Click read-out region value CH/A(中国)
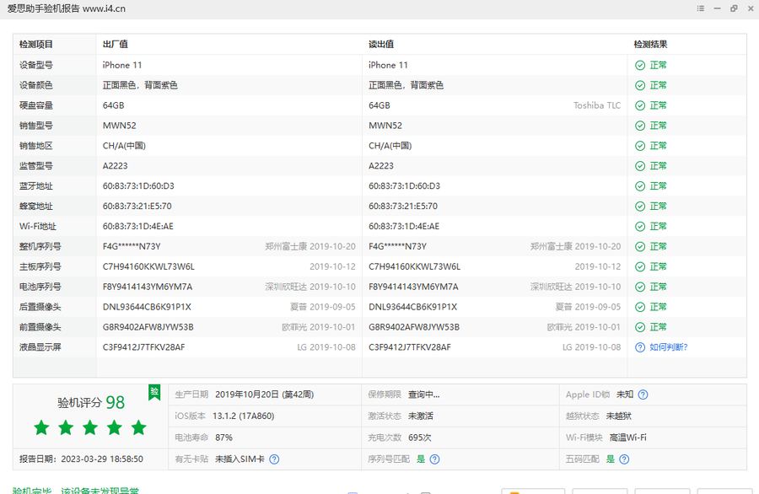The image size is (759, 494). coord(390,146)
